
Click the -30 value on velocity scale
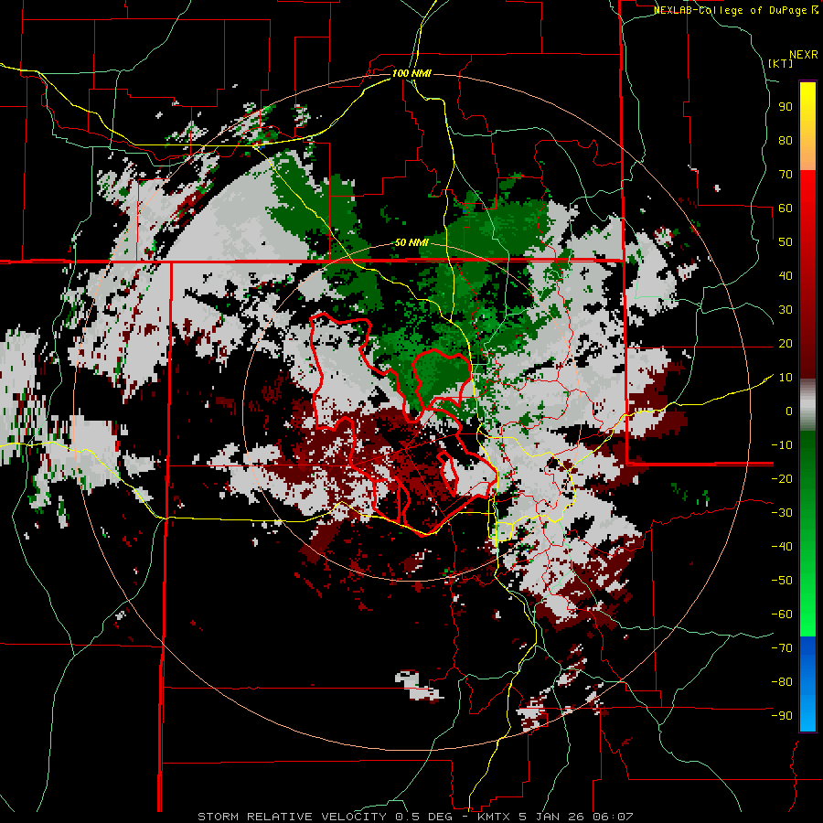point(782,513)
